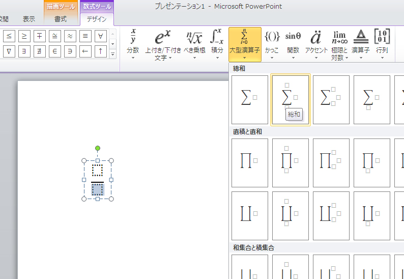
Task: Insert union with sub-superscript limits
Action: tap(331, 267)
